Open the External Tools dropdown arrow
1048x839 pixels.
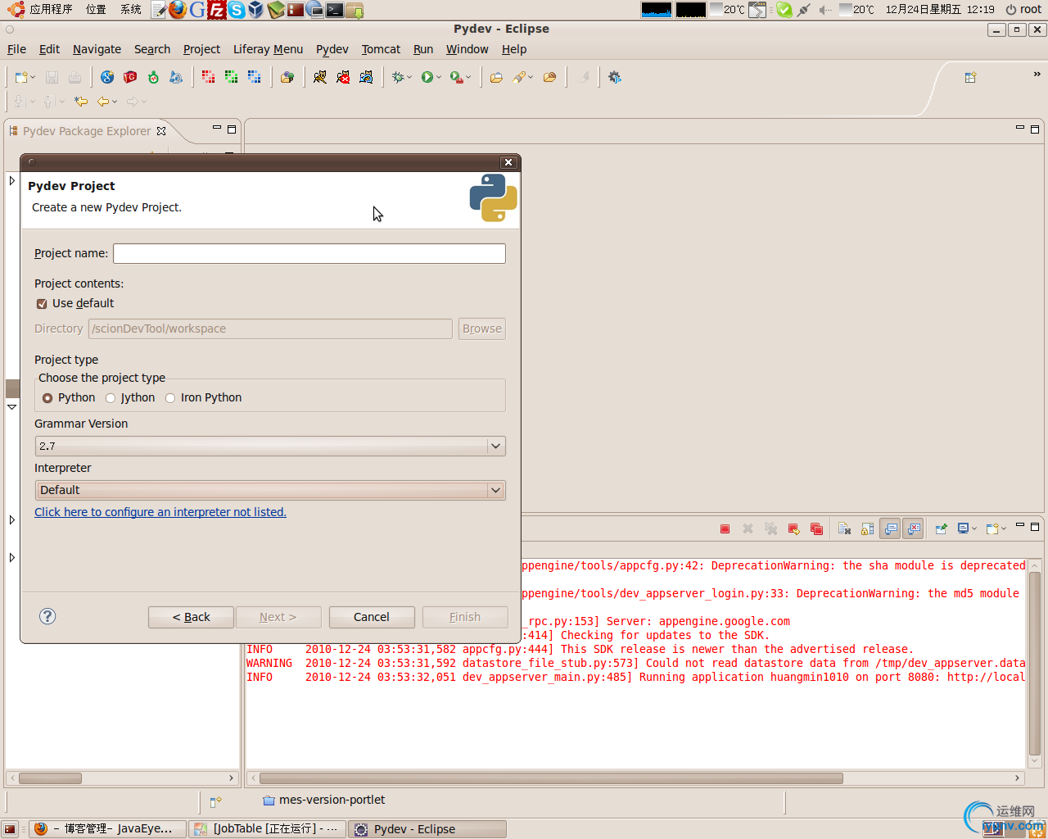(x=468, y=78)
